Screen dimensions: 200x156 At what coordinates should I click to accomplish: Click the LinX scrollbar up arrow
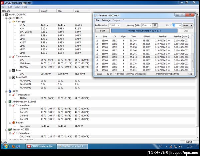[x=193, y=36]
